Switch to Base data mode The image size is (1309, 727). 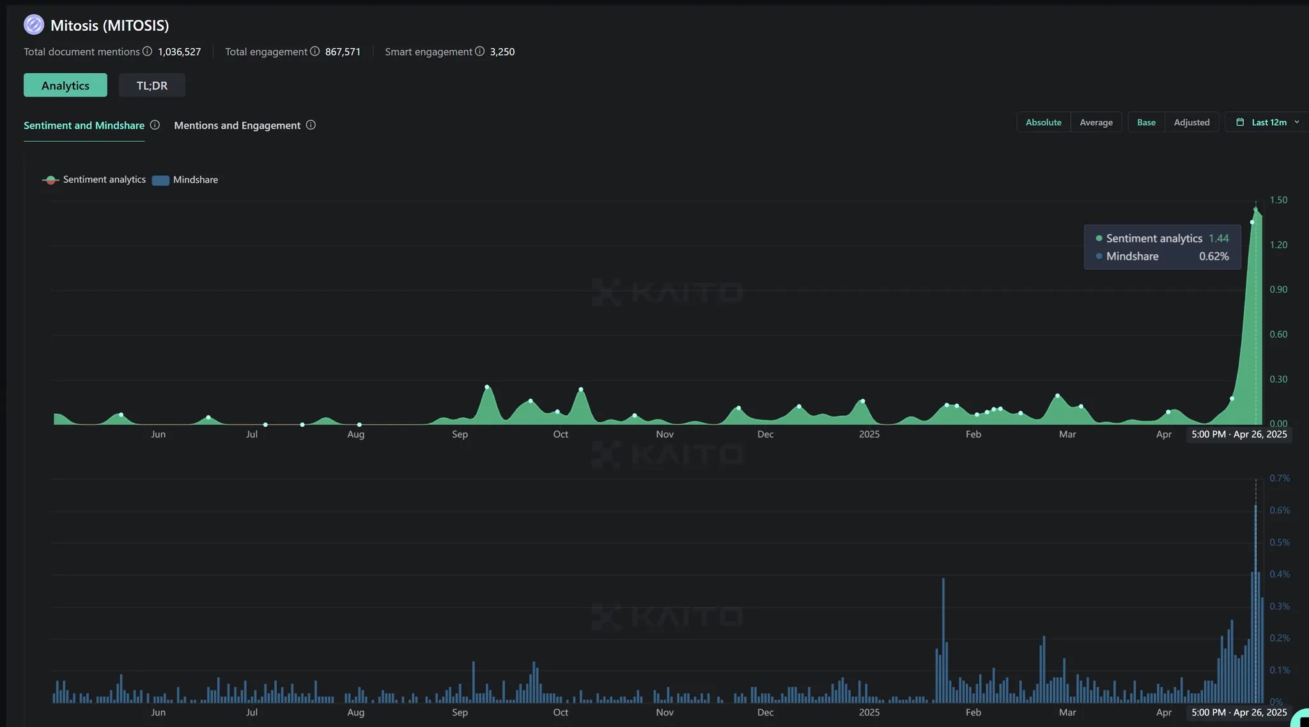(x=1146, y=122)
